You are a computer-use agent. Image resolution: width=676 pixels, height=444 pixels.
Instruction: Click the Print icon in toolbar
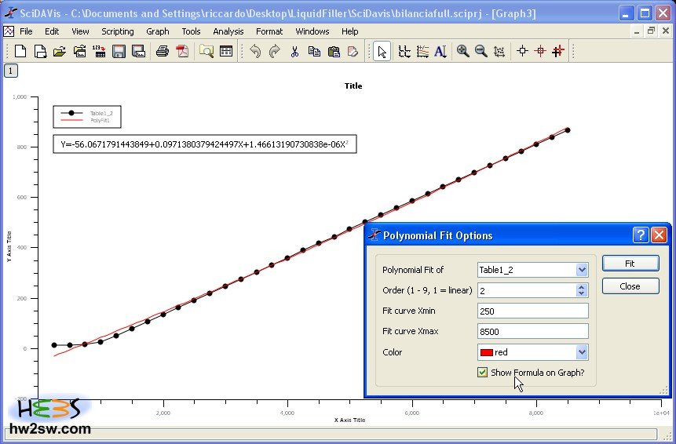(x=163, y=52)
